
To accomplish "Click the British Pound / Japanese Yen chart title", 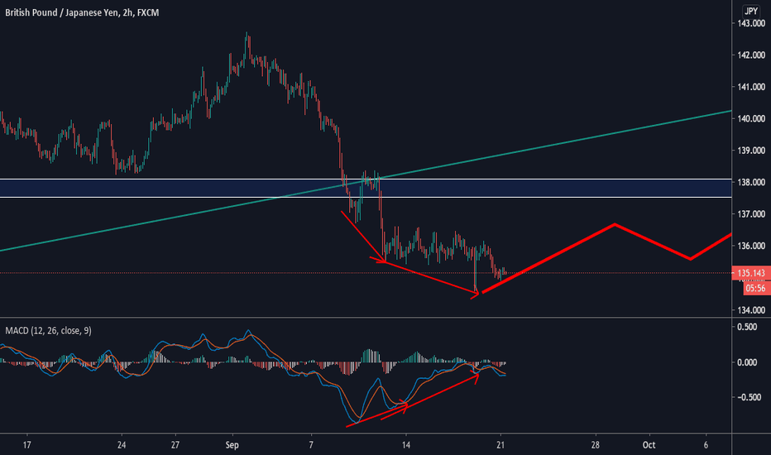I will pyautogui.click(x=82, y=12).
